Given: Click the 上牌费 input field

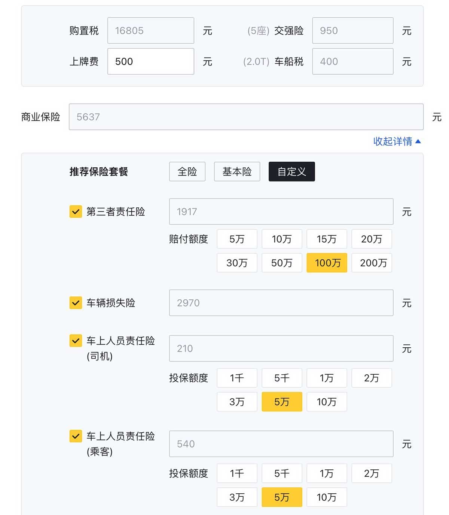Looking at the screenshot, I should pos(150,61).
